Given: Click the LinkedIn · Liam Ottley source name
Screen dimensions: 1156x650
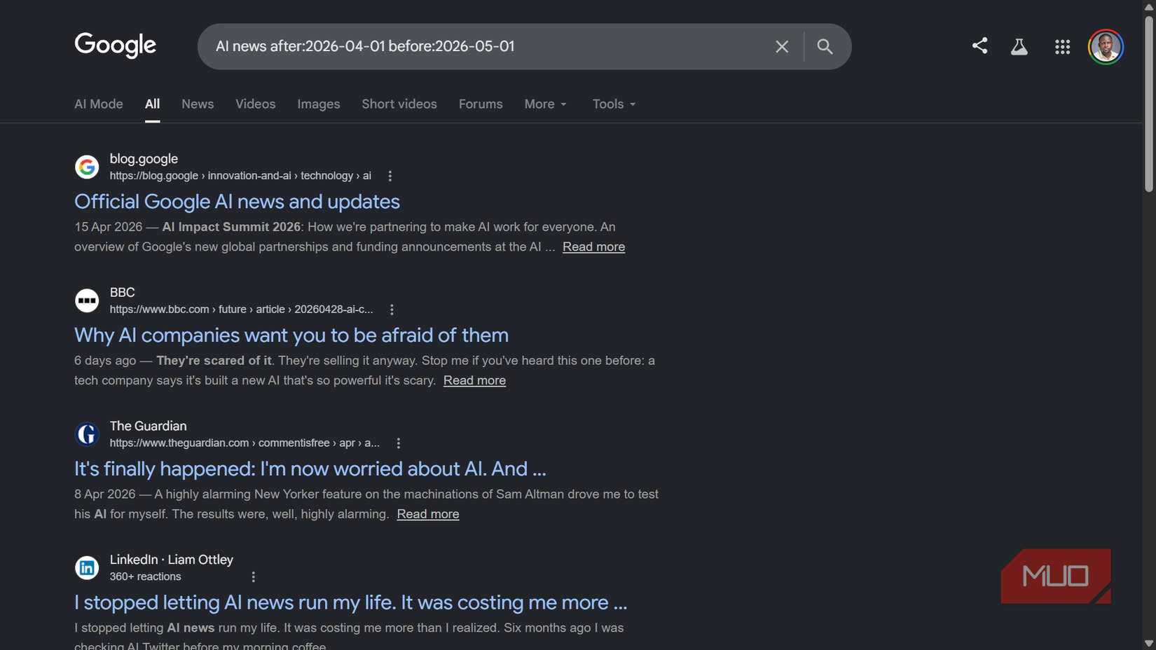Looking at the screenshot, I should click(x=172, y=560).
